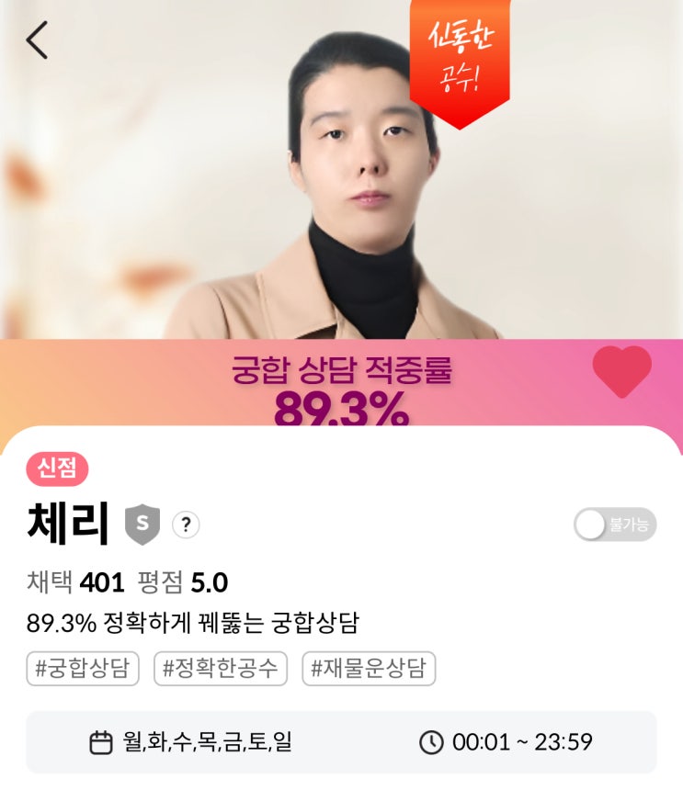Tap the 89.3% accuracy figure in banner
Screen dimensions: 683x790
click(x=341, y=409)
